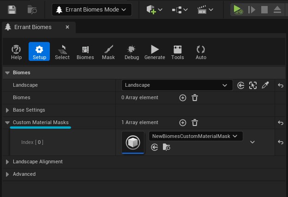Add element to Custom Material Masks array
The image size is (288, 197).
coord(183,123)
